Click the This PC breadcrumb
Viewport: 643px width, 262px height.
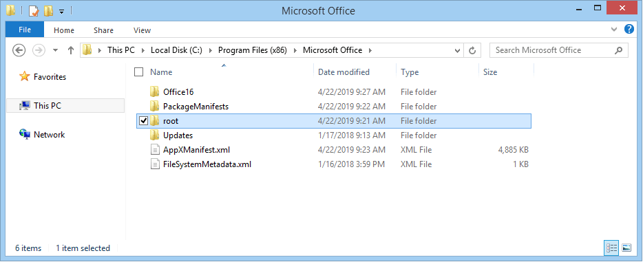click(x=121, y=50)
